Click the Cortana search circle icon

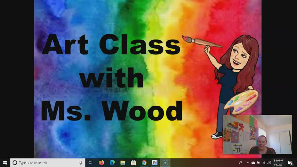[15, 162]
